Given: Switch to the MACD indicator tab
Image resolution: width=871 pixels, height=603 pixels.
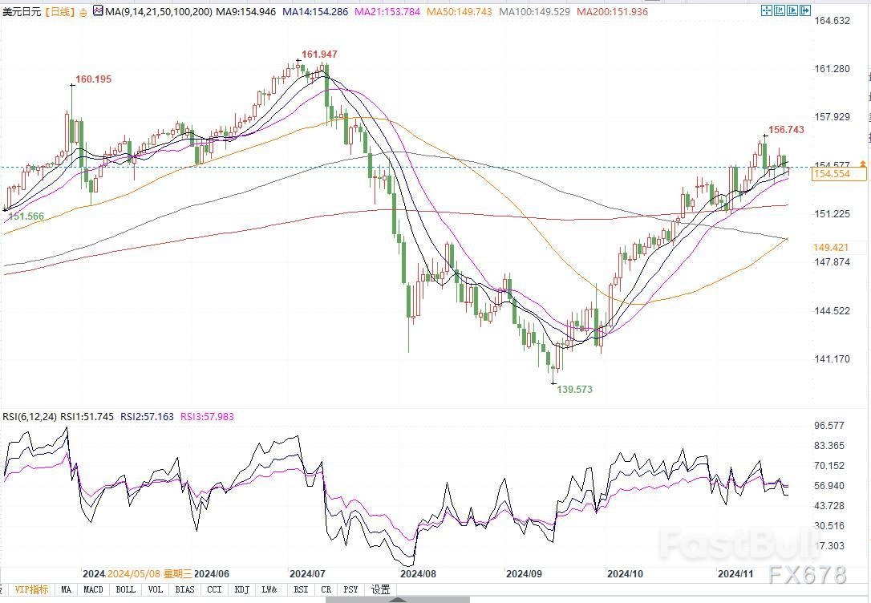Looking at the screenshot, I should click(x=93, y=589).
